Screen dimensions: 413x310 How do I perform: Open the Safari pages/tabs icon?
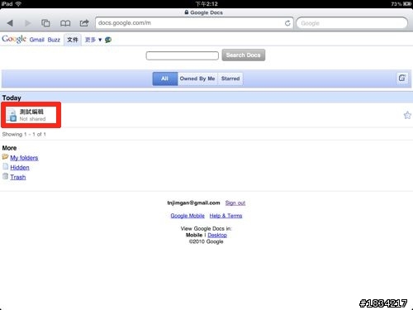click(45, 23)
